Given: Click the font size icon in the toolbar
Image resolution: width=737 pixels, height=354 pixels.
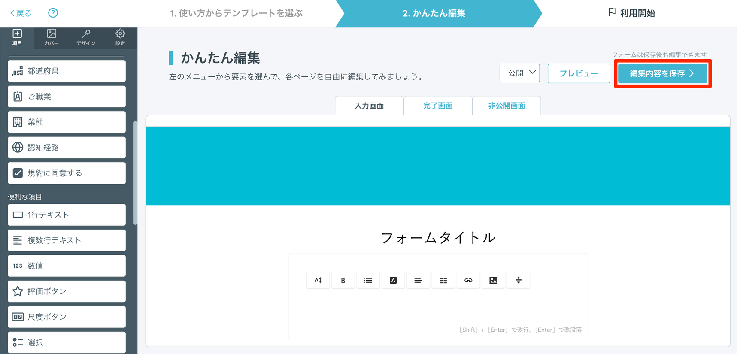Looking at the screenshot, I should tap(318, 280).
